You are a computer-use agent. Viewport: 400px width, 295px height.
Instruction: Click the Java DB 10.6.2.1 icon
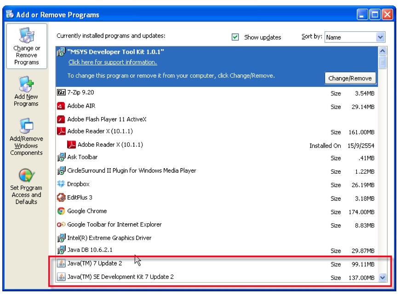point(61,250)
